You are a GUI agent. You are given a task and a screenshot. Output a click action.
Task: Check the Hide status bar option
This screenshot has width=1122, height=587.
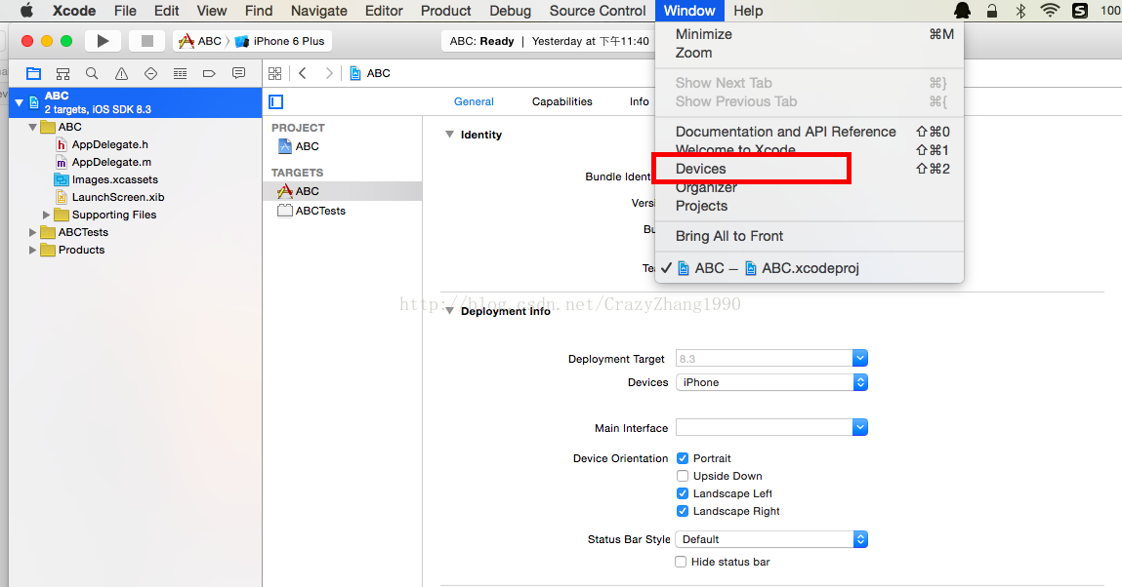pyautogui.click(x=682, y=562)
